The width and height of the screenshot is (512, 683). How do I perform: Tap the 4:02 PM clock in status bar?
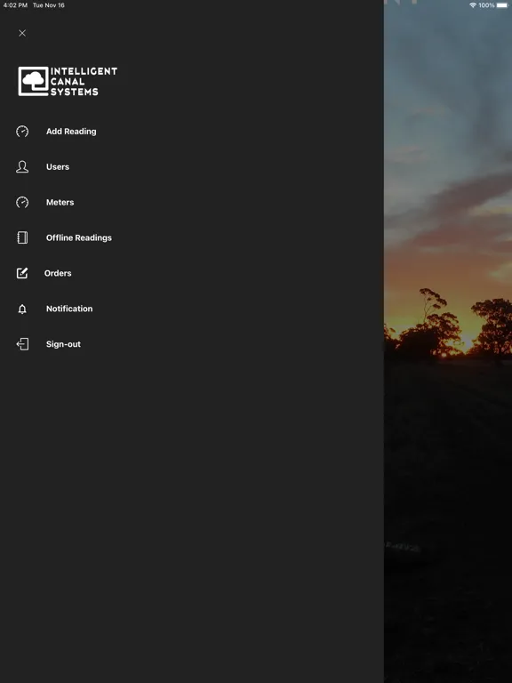tap(15, 5)
